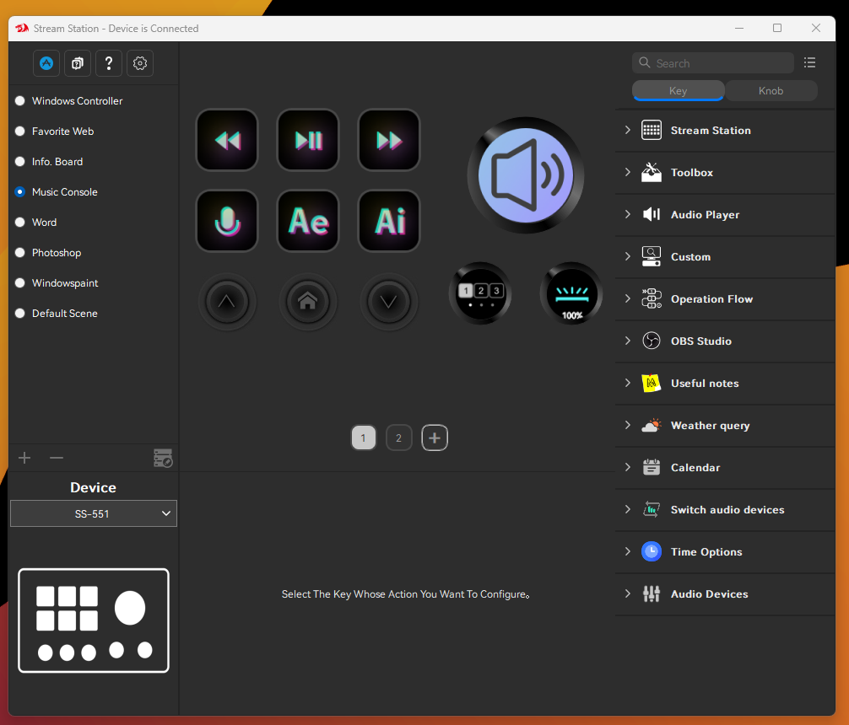Toggle list view icon beside search
849x725 pixels.
[x=810, y=62]
